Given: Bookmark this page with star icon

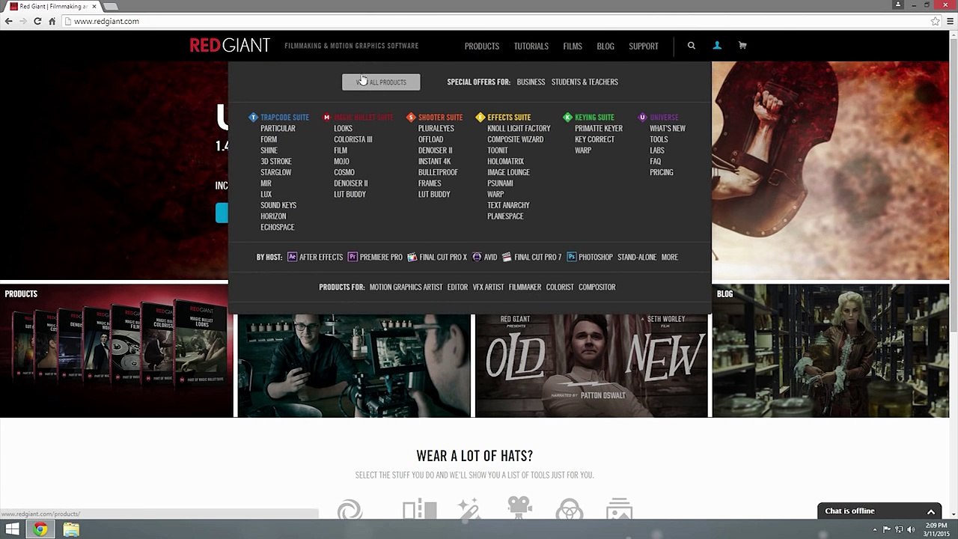Looking at the screenshot, I should tap(936, 21).
